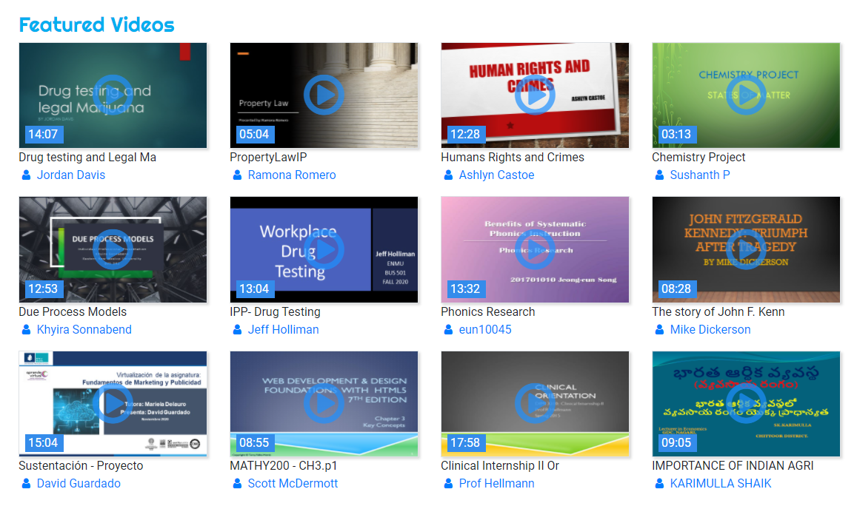The width and height of the screenshot is (857, 506).
Task: Play the Sustentación - Proyecto video
Action: coord(113,403)
